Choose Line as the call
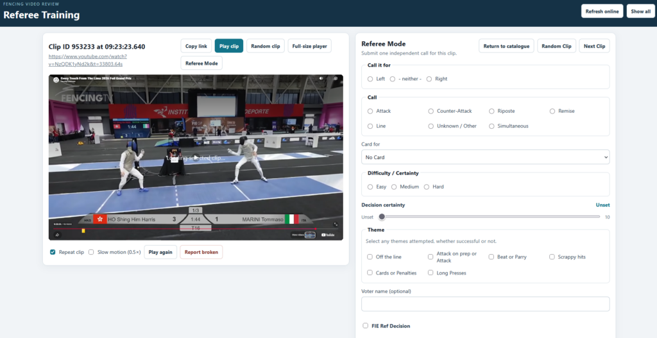Screen dimensions: 657x338 click(370, 126)
